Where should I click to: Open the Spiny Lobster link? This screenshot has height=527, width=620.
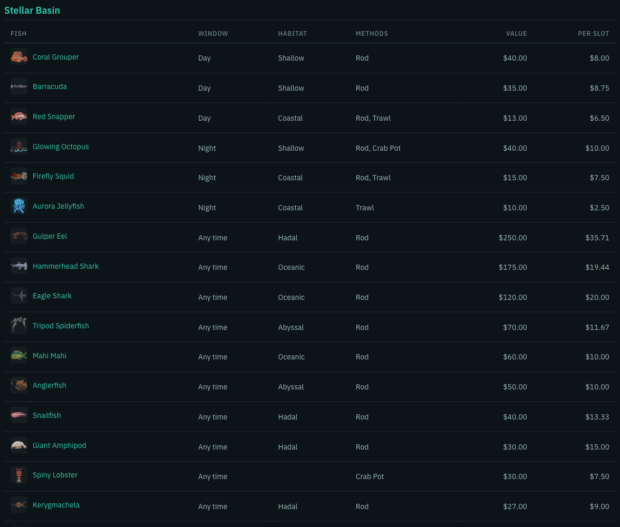click(55, 475)
